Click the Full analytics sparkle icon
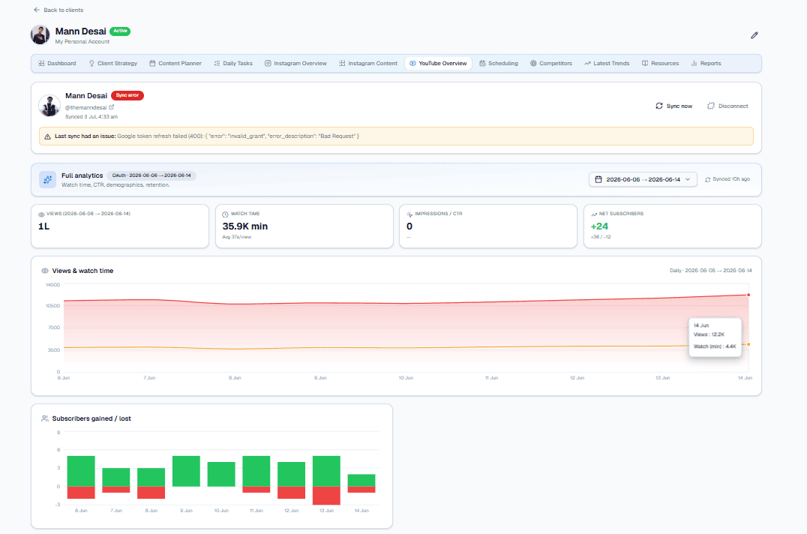This screenshot has height=534, width=807. coord(47,179)
